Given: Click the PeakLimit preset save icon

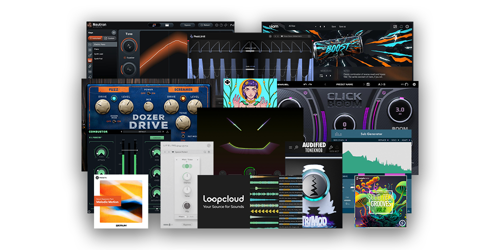Looking at the screenshot, I should [x=270, y=36].
